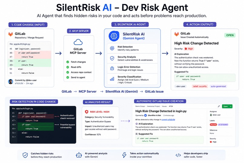
Task: Click the Suggested Fix code box in Action Output card
Action: tap(205, 78)
